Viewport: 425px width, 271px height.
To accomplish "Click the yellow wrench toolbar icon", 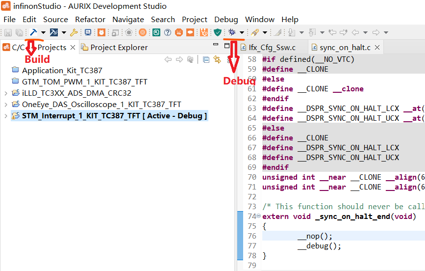I will [x=74, y=32].
